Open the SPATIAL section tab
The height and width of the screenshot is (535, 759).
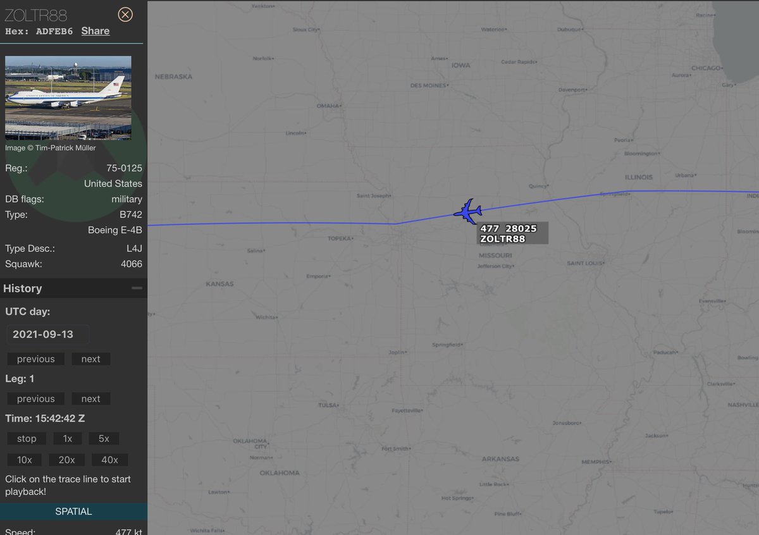73,512
